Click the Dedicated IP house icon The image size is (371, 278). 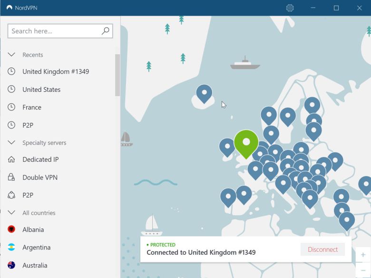click(11, 159)
